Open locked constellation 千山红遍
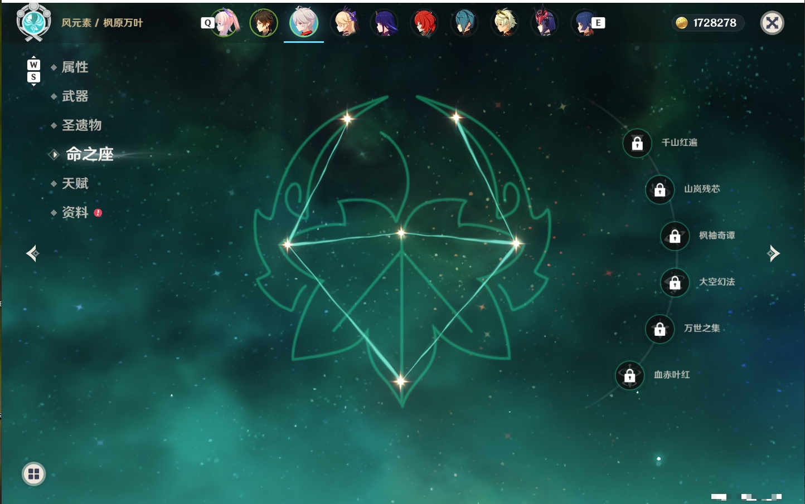 click(637, 143)
